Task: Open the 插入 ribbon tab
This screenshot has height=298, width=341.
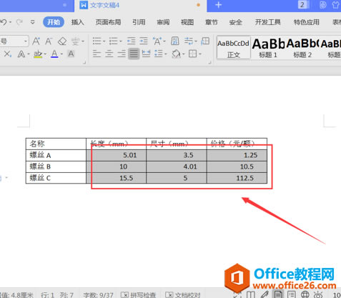Action: (78, 22)
